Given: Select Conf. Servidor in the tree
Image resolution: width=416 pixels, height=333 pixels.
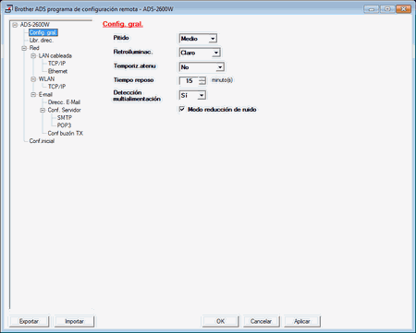Looking at the screenshot, I should pos(64,110).
